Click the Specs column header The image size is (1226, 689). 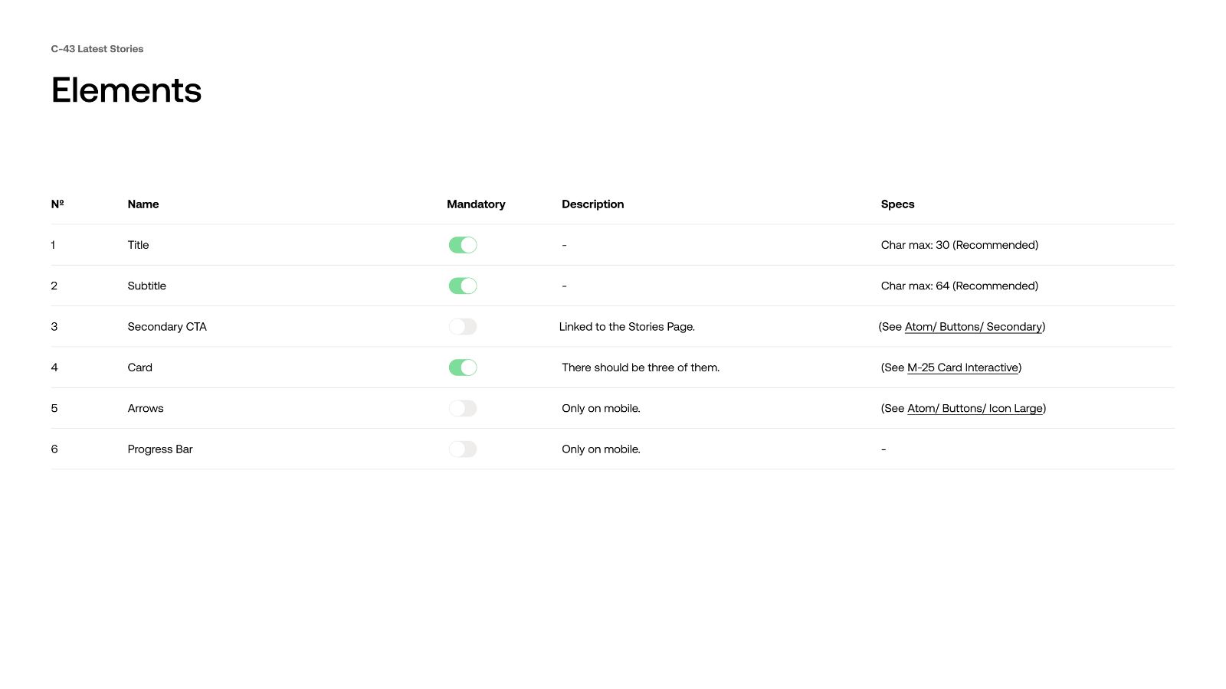[x=898, y=204]
